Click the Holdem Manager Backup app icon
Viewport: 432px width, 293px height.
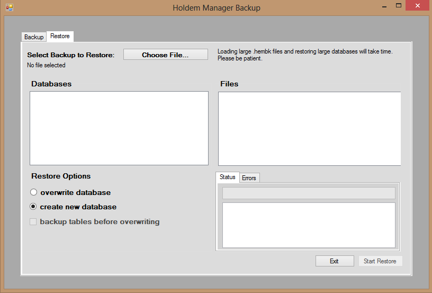tap(10, 7)
